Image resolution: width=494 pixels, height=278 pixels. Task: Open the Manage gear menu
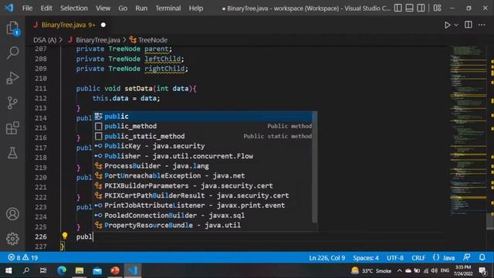pos(12,239)
